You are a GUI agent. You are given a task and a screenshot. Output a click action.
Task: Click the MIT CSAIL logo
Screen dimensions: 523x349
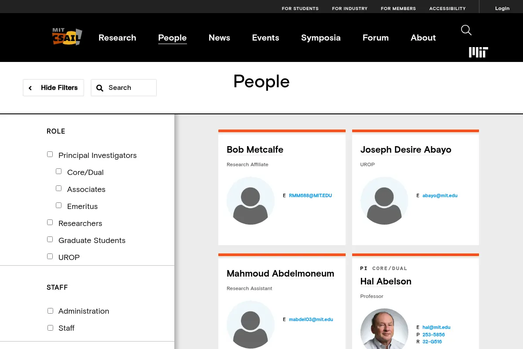[x=67, y=37]
